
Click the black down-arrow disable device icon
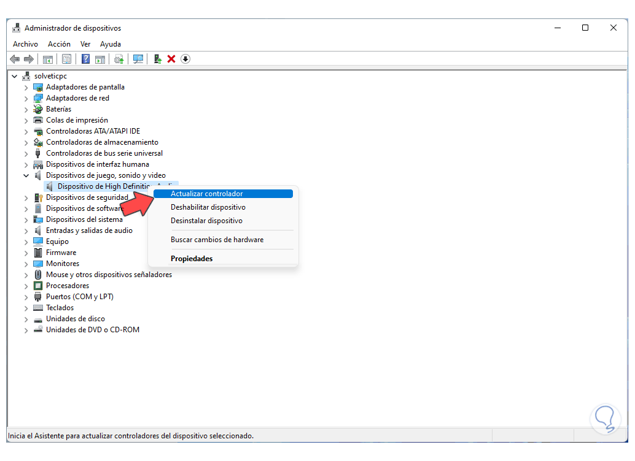185,59
